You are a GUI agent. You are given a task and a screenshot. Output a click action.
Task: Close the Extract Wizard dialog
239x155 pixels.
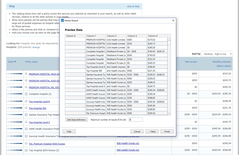click(x=173, y=21)
